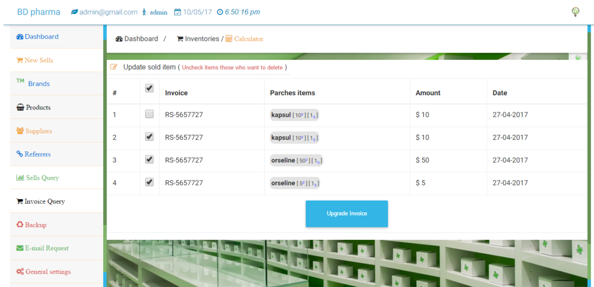Open Invoice Query from the sidebar
This screenshot has width=594, height=287.
click(44, 201)
